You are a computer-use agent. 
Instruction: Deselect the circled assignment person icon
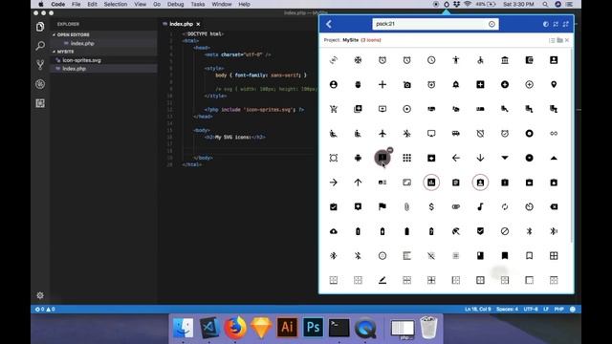(x=480, y=183)
